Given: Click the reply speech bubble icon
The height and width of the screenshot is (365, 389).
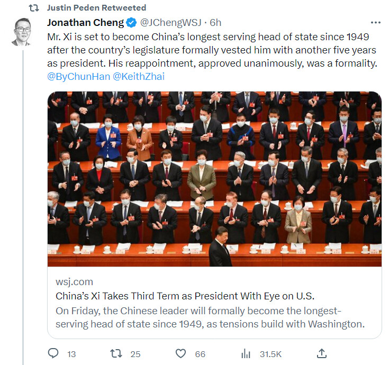Looking at the screenshot, I should (53, 353).
